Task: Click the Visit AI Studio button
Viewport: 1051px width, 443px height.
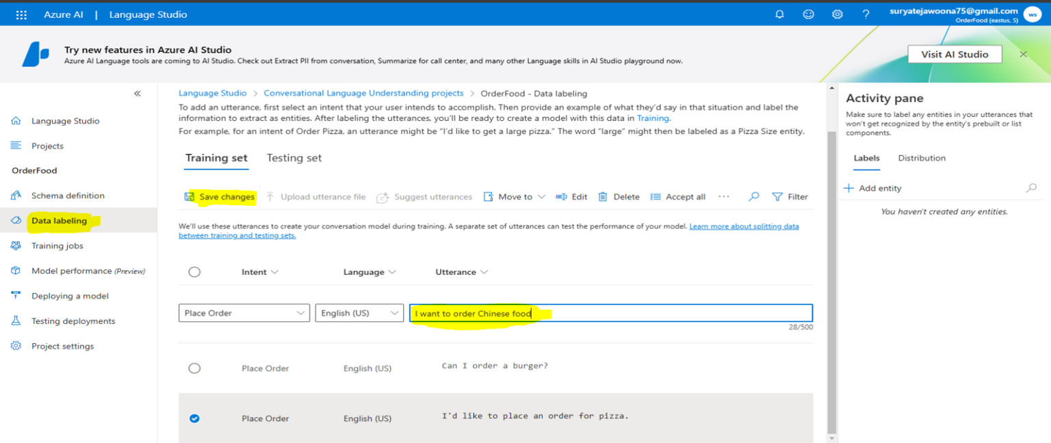Action: pos(955,53)
